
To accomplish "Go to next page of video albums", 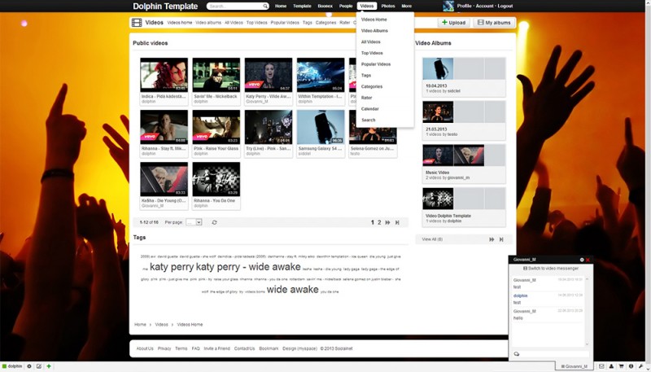I will pyautogui.click(x=492, y=239).
